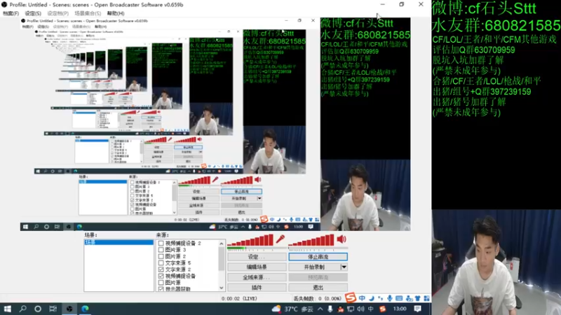Image resolution: width=561 pixels, height=315 pixels.
Task: Mute the microphone via the red mic icon
Action: [280, 239]
